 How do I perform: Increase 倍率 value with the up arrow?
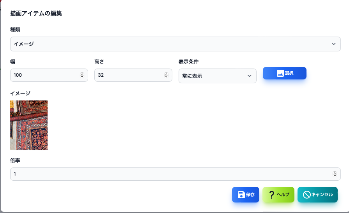[335, 173]
